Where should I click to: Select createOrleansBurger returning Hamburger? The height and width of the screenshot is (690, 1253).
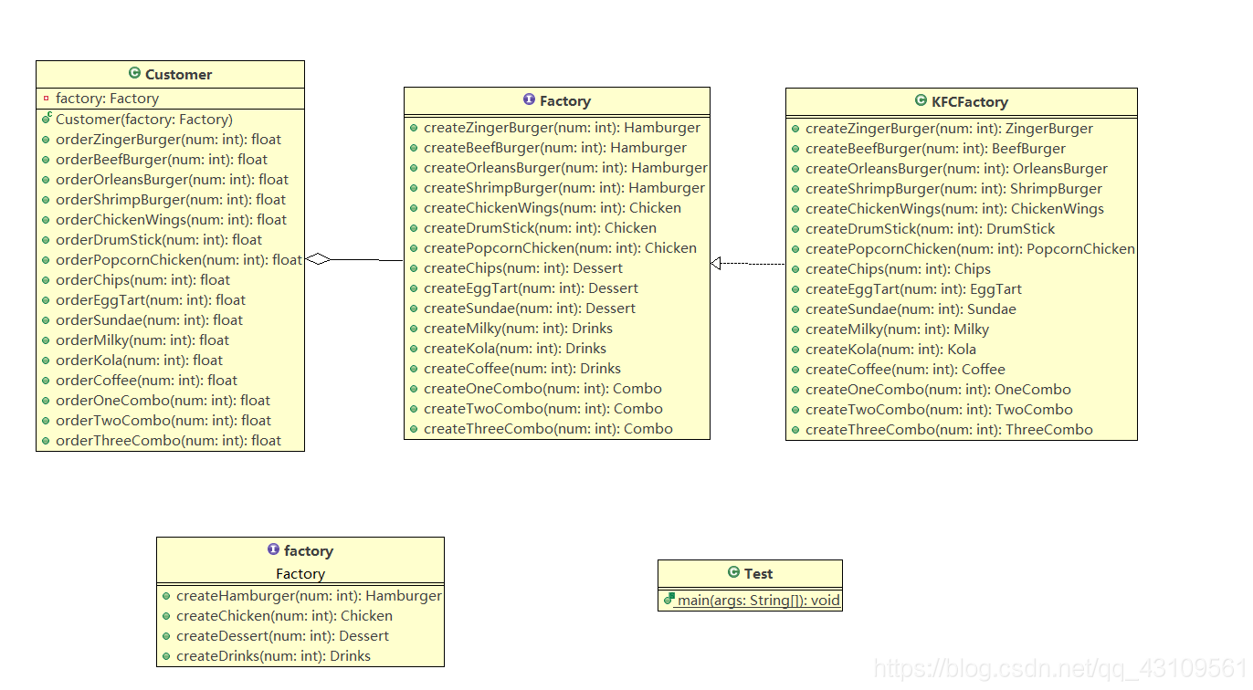565,168
